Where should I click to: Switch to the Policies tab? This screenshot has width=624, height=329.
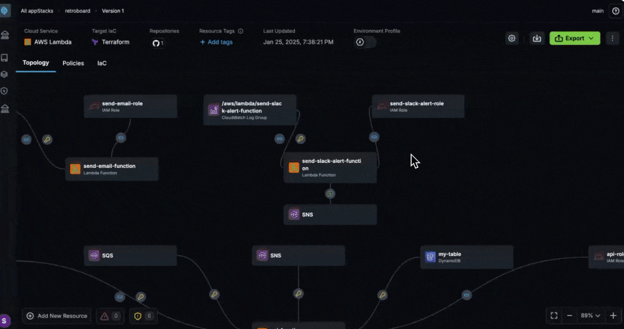pyautogui.click(x=73, y=63)
